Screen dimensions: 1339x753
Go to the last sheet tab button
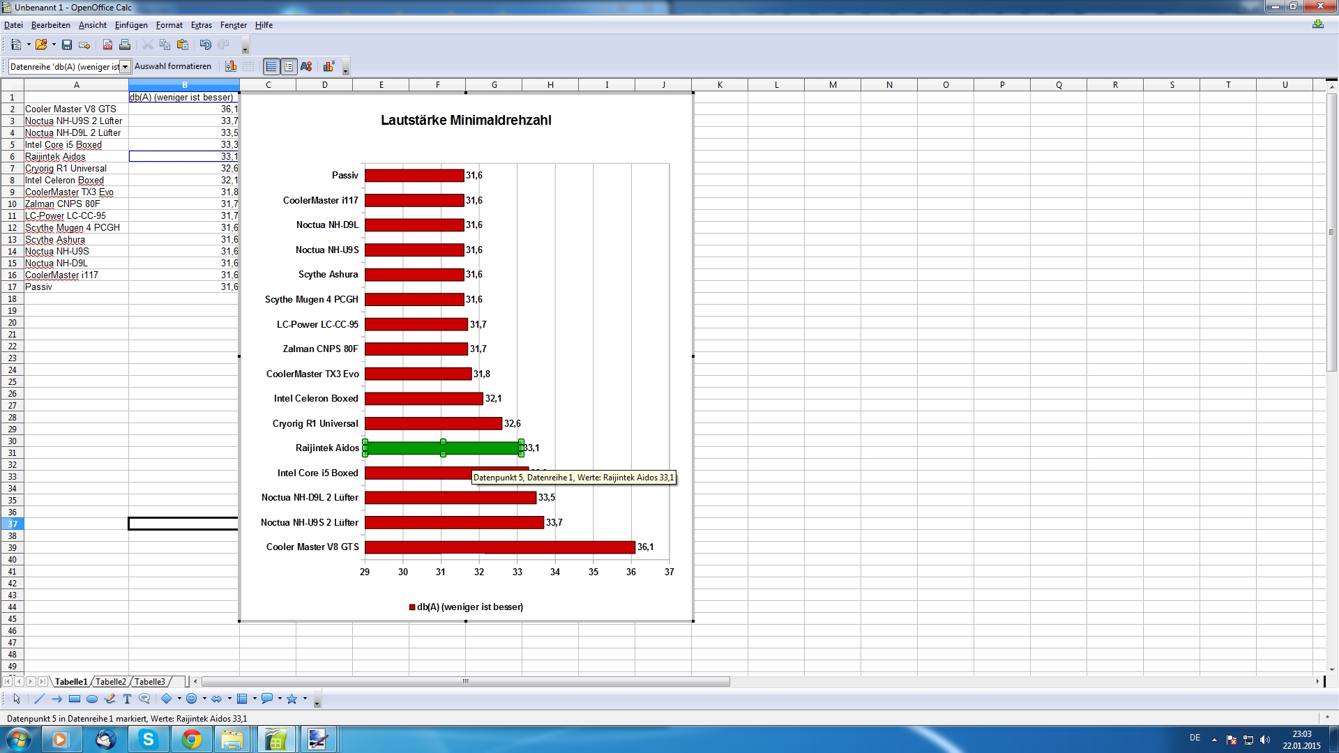43,682
